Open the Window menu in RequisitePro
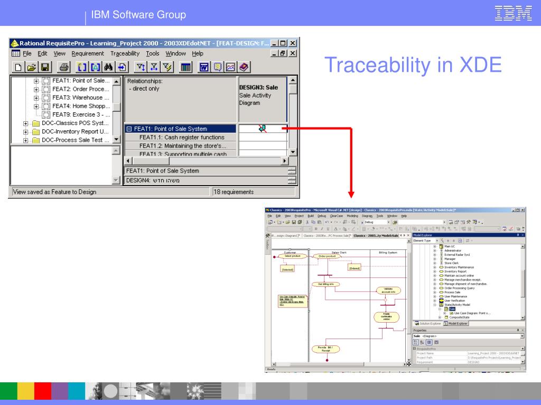This screenshot has width=541, height=405. coord(175,53)
